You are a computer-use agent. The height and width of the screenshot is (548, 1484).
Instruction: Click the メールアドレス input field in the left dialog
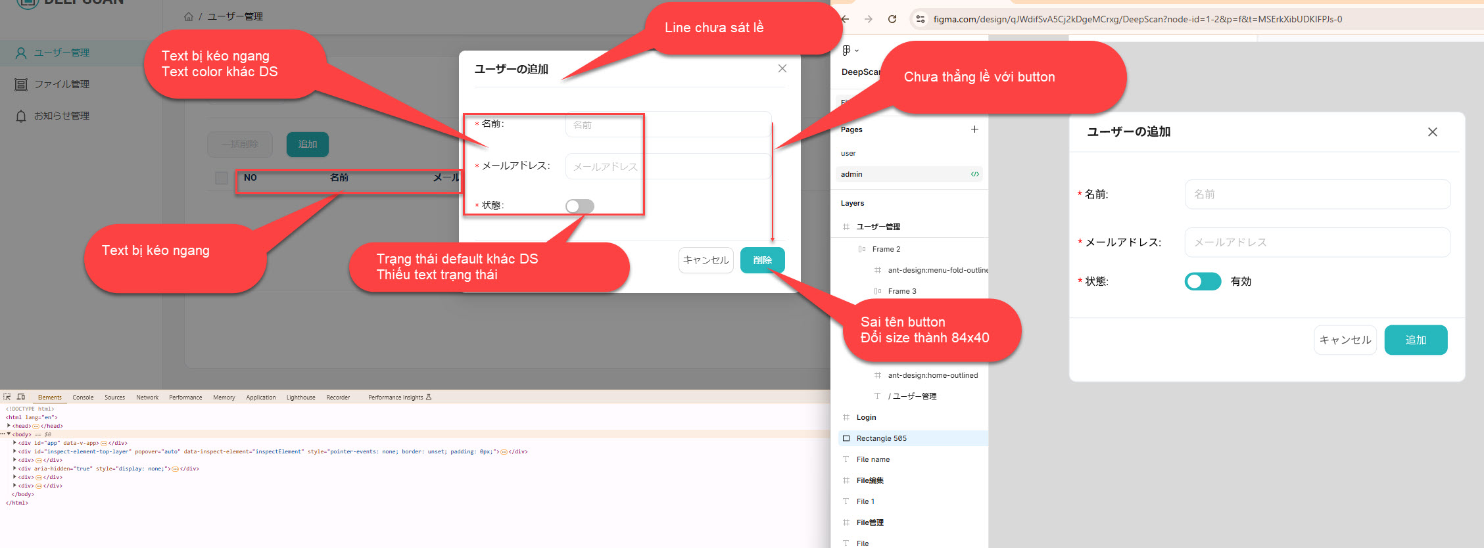pos(667,167)
